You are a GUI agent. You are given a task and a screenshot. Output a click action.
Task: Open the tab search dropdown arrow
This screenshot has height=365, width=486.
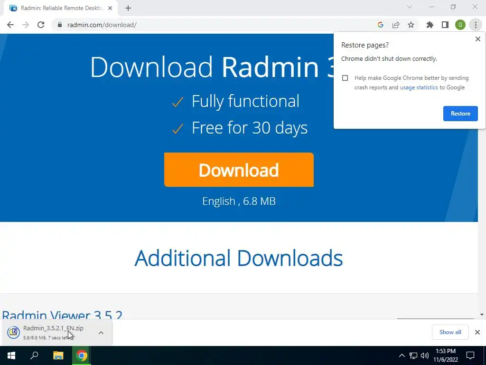(x=410, y=7)
